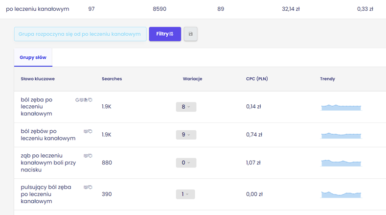386x215 pixels.
Task: Click left icon beside 'ból zębów po leczeniu kanałowym'
Action: (86, 131)
